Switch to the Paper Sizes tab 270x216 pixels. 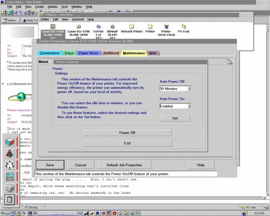[x=88, y=53]
